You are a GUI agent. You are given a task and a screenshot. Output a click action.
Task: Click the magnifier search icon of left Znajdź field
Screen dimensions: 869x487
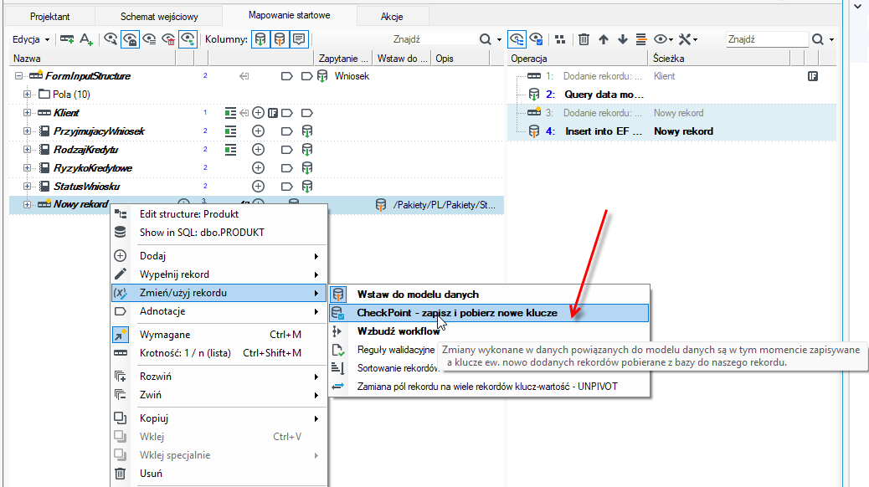pyautogui.click(x=486, y=39)
